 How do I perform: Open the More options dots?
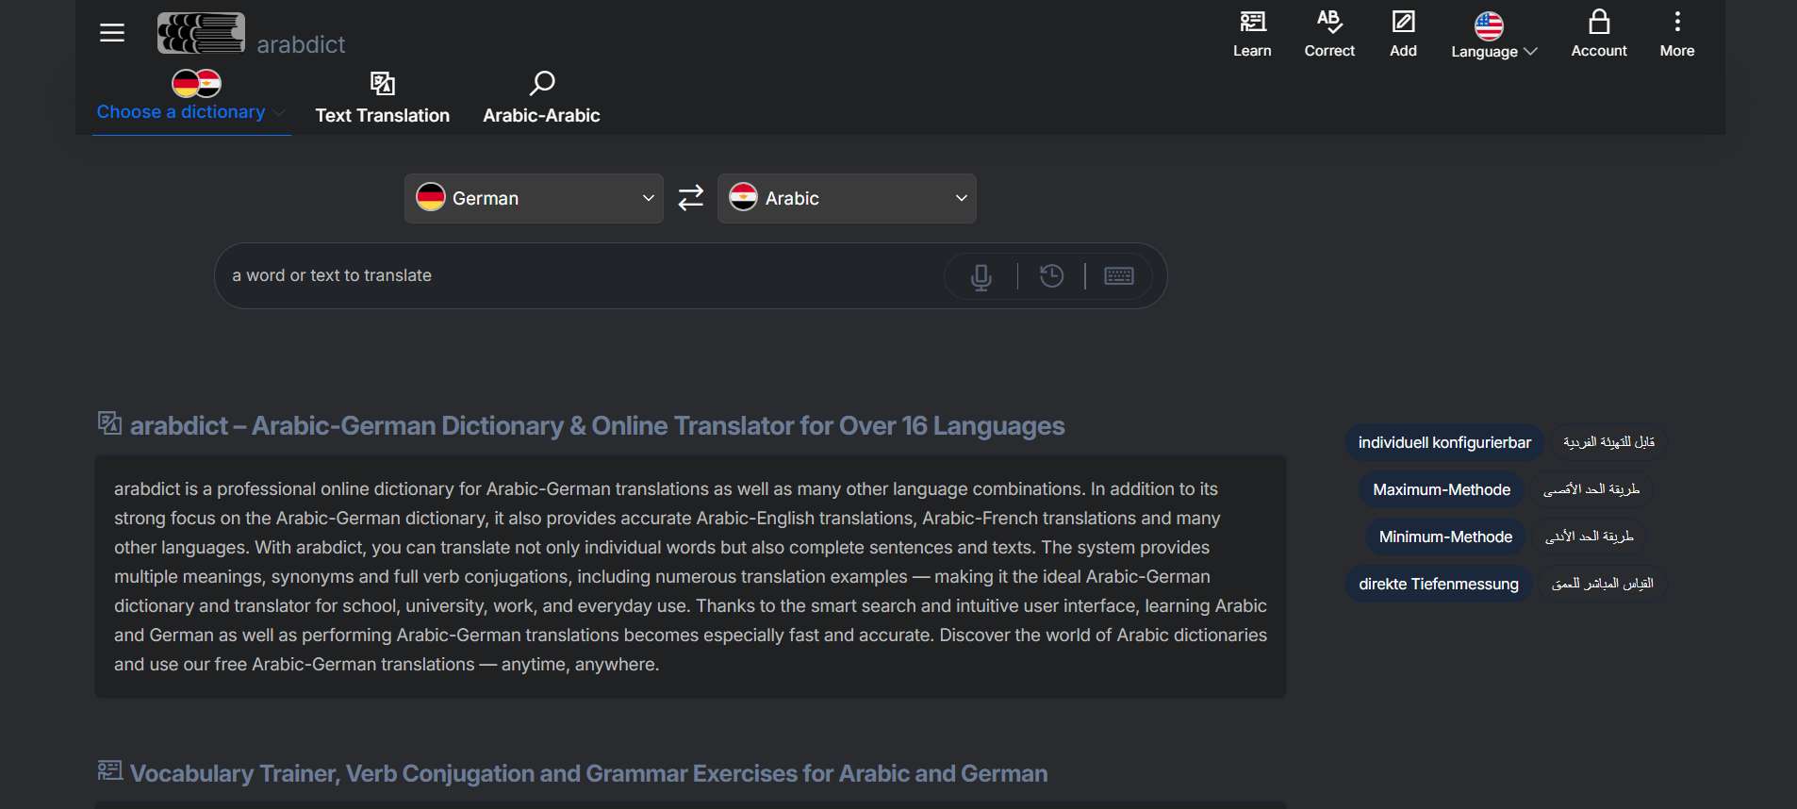[x=1677, y=22]
